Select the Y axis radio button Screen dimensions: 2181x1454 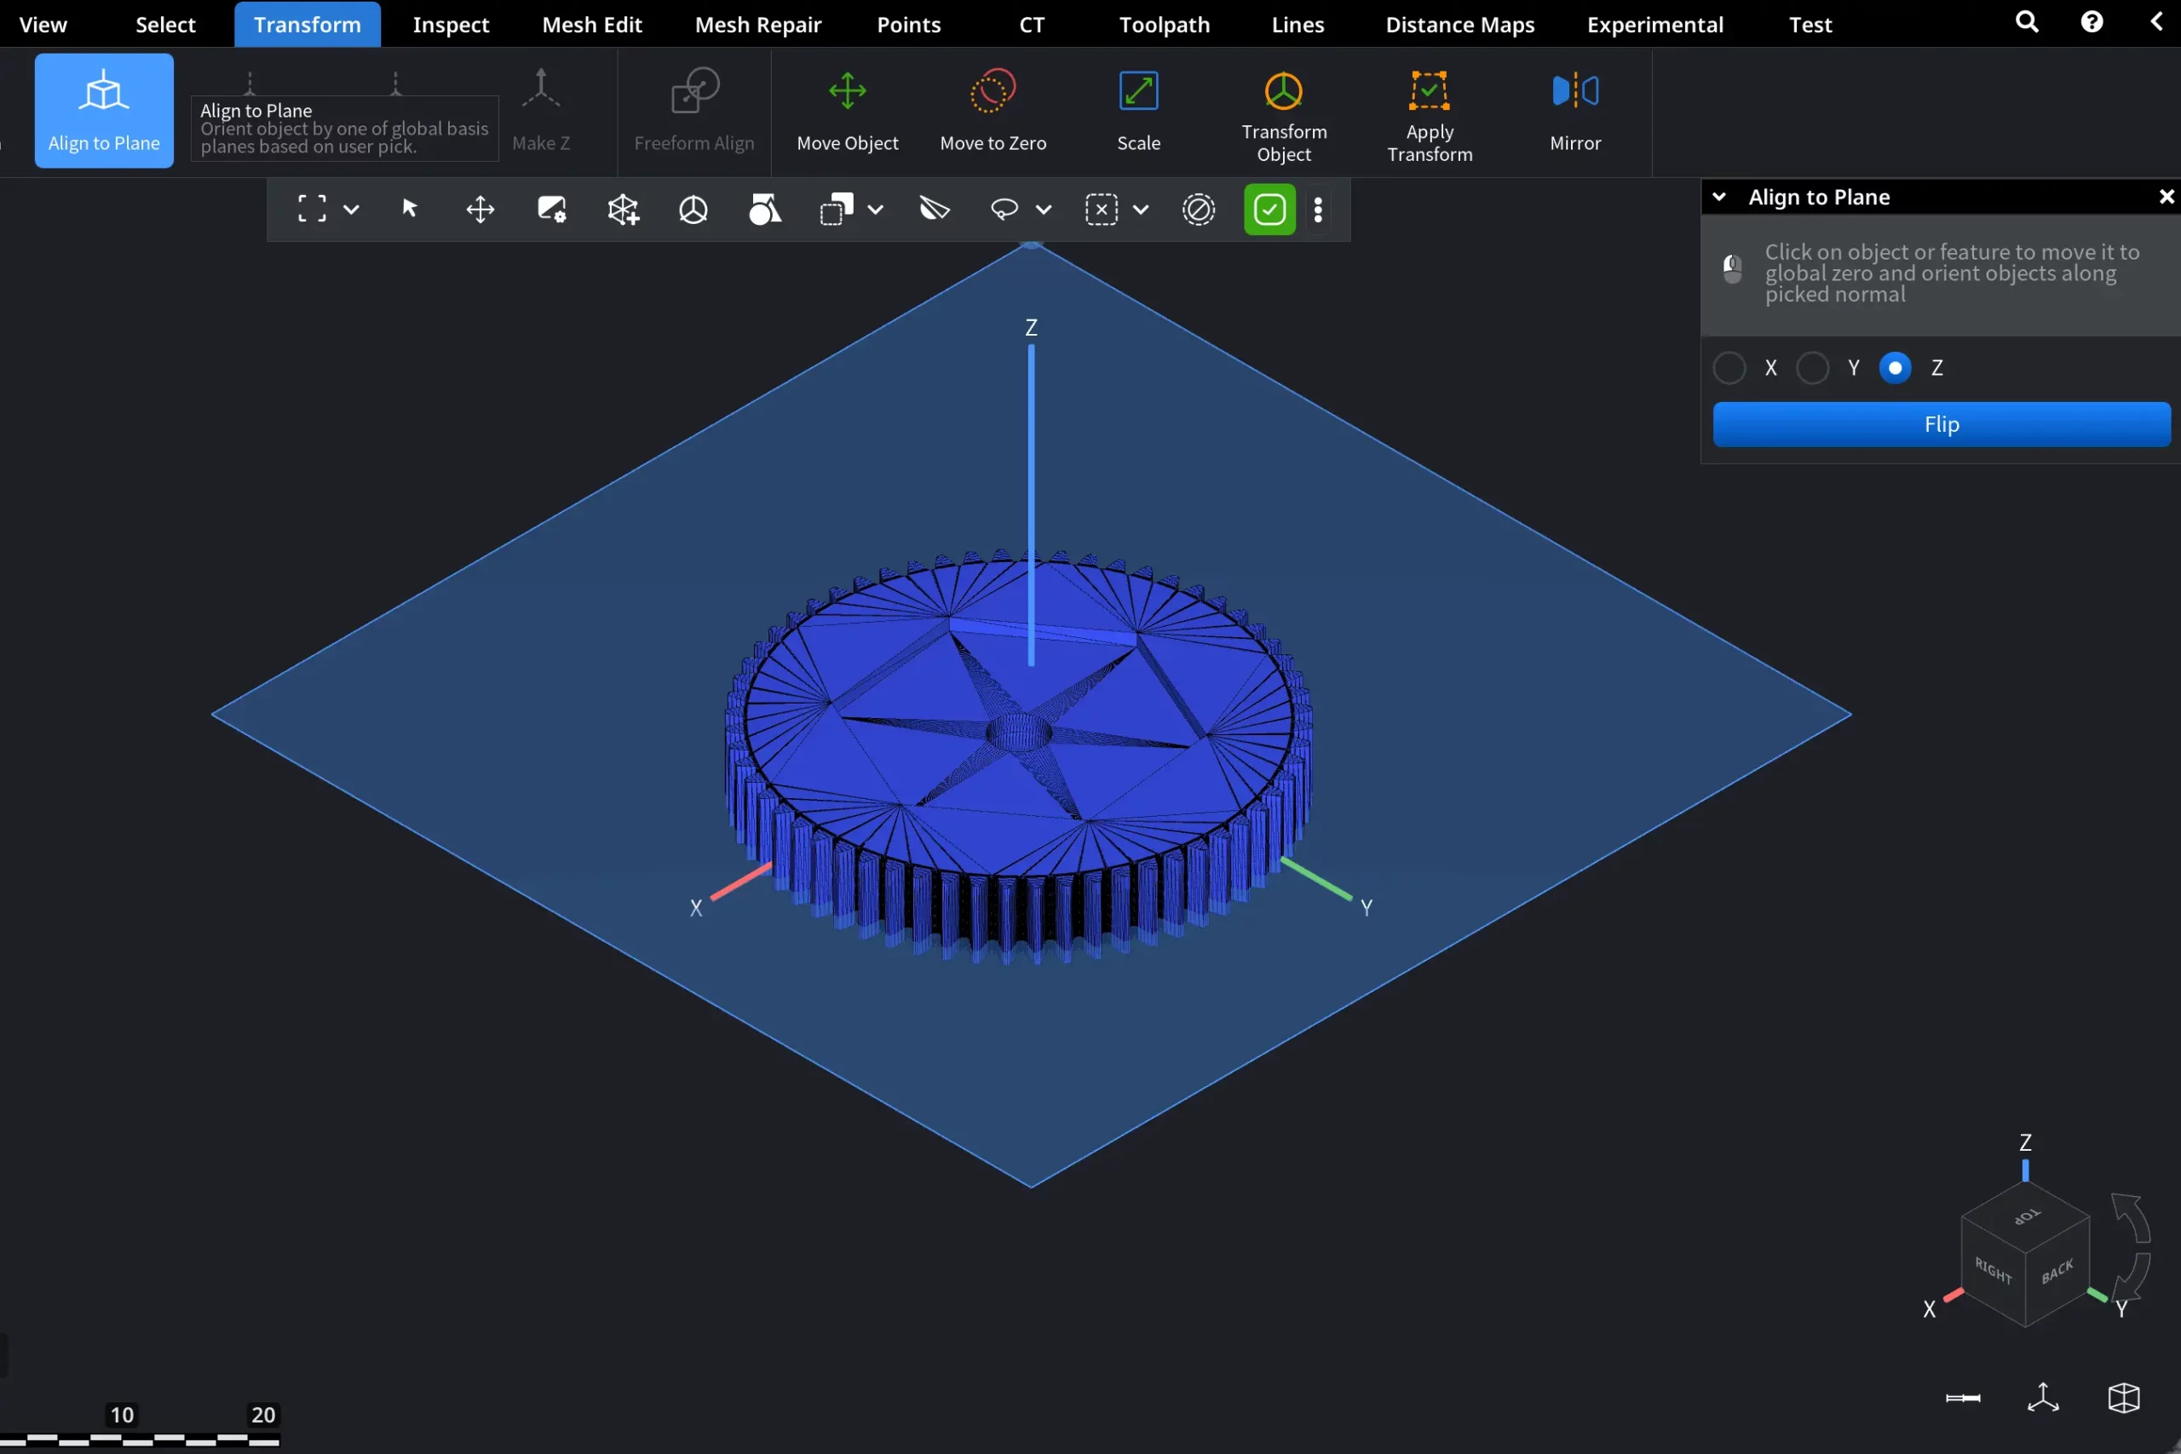(1812, 368)
